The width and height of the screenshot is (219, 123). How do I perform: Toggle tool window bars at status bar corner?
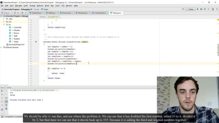2,117
